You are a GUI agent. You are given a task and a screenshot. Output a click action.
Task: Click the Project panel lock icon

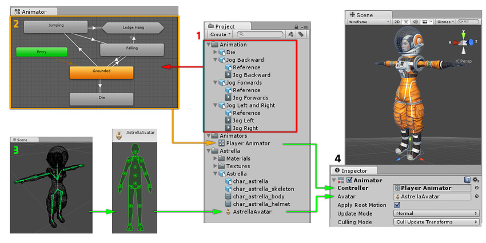point(296,26)
